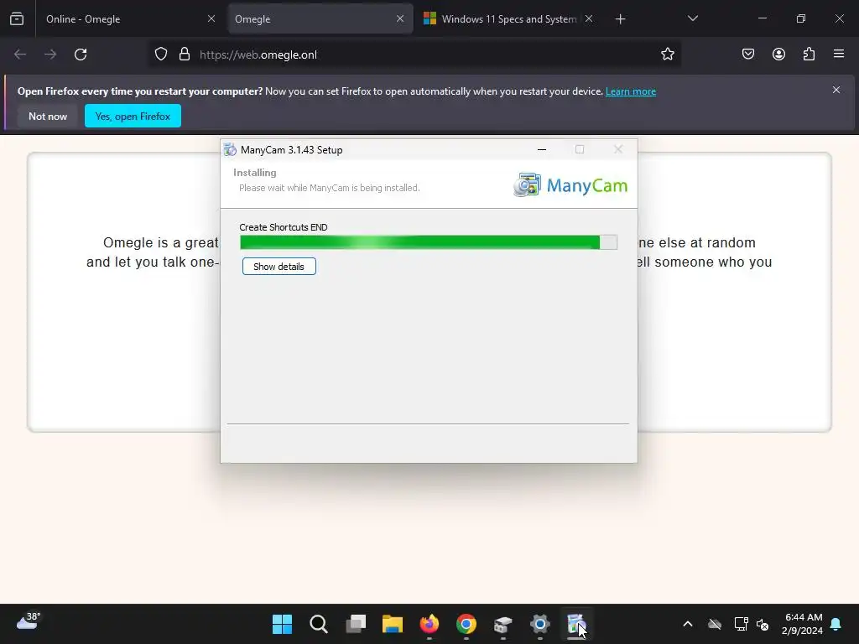
Task: Follow the Learn more link
Action: (x=631, y=91)
